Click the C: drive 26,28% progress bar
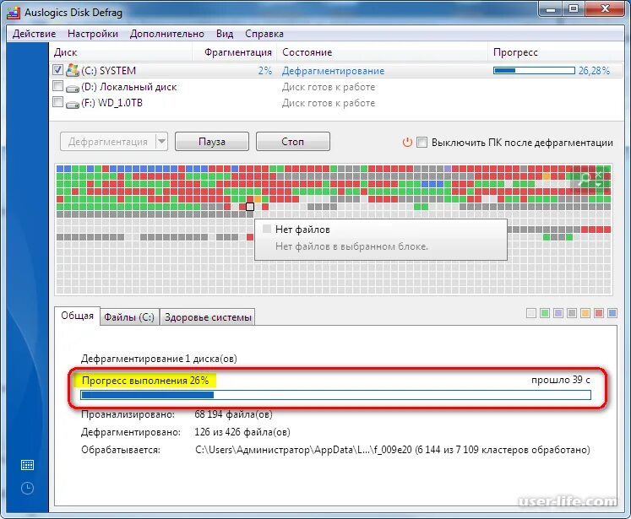Viewport: 631px width, 519px height. tap(534, 71)
